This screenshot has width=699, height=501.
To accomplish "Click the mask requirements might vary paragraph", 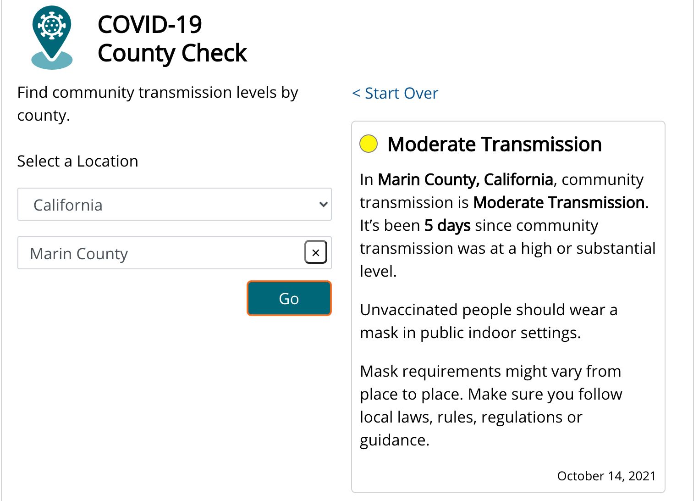I will click(x=491, y=406).
